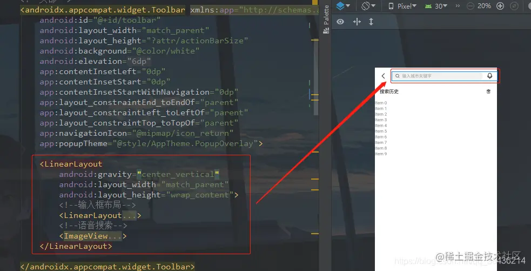Expand the folded ImageView... block
Screen dimensions: 531x271
point(93,236)
